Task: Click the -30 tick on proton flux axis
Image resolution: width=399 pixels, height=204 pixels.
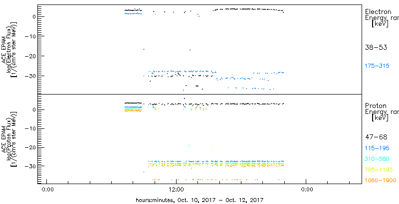Action: [x=30, y=166]
